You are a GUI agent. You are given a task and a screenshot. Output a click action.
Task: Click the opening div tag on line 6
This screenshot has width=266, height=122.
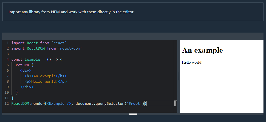coord(26,70)
